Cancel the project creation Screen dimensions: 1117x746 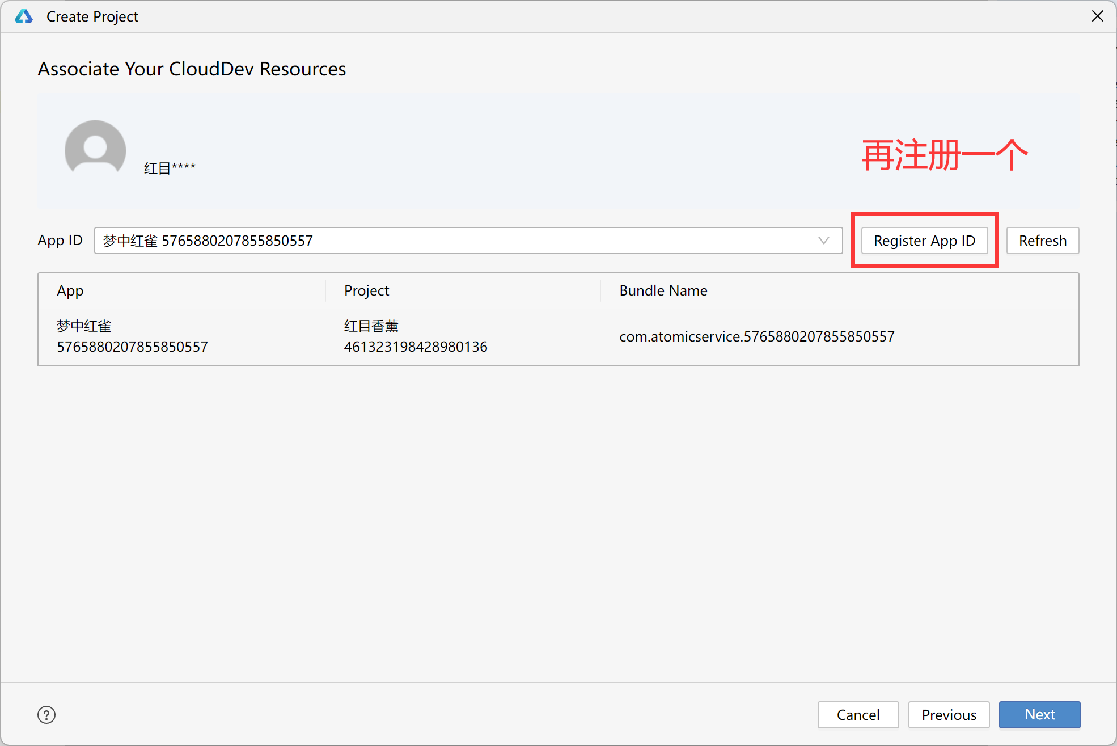(858, 715)
